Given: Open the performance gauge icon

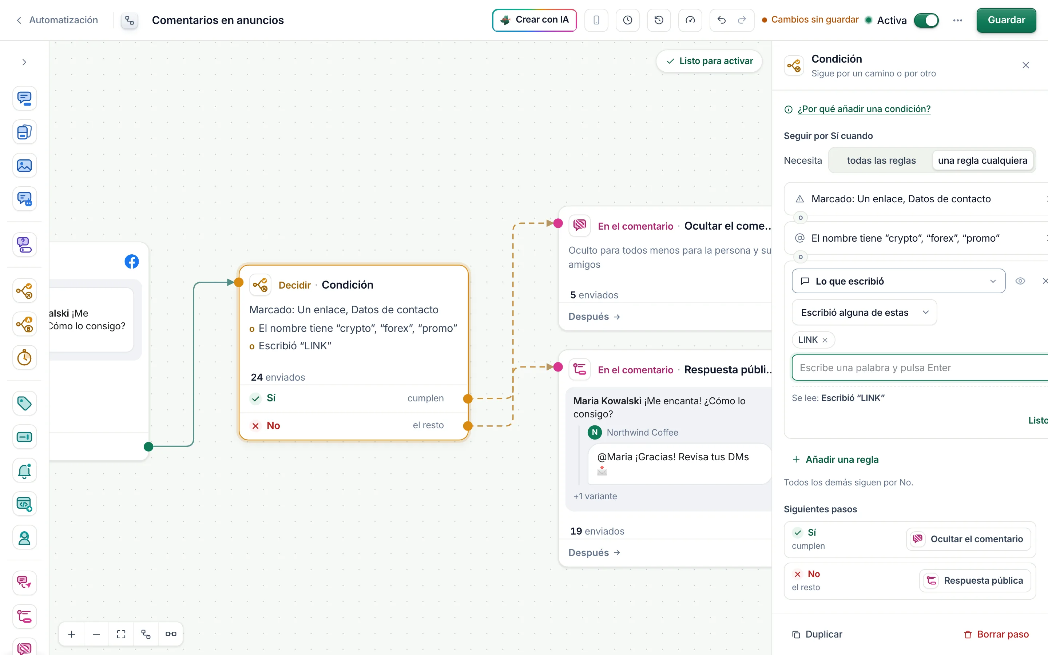Looking at the screenshot, I should (690, 20).
